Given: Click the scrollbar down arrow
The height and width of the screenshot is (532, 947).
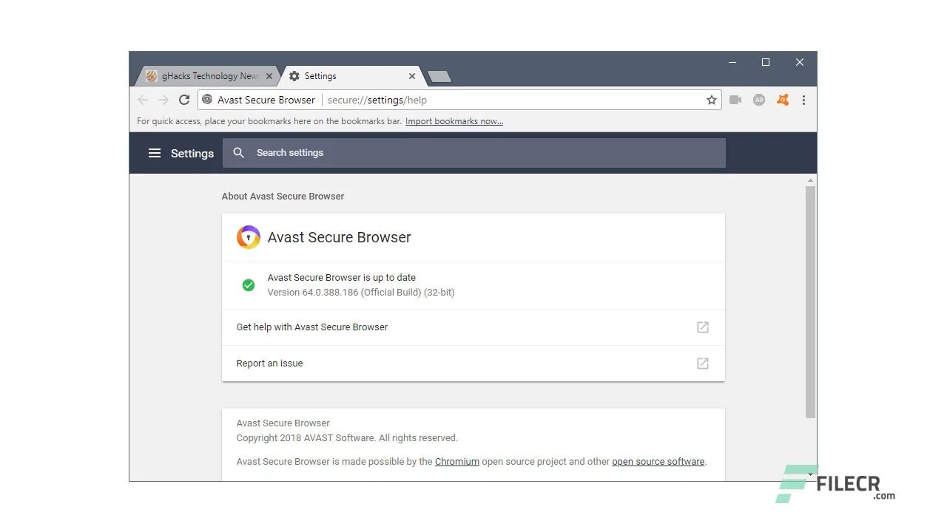Looking at the screenshot, I should pyautogui.click(x=810, y=474).
